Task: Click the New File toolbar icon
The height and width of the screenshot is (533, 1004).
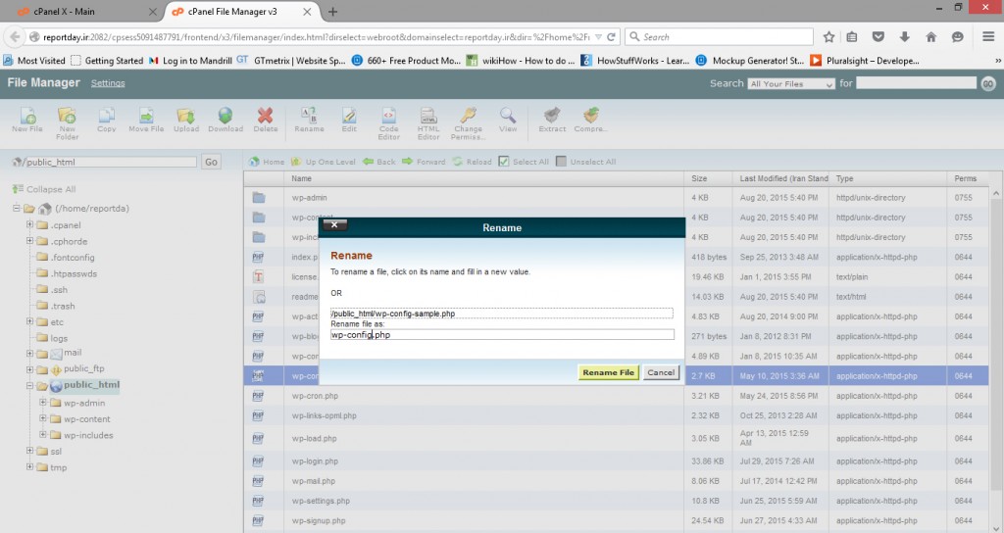Action: click(26, 116)
